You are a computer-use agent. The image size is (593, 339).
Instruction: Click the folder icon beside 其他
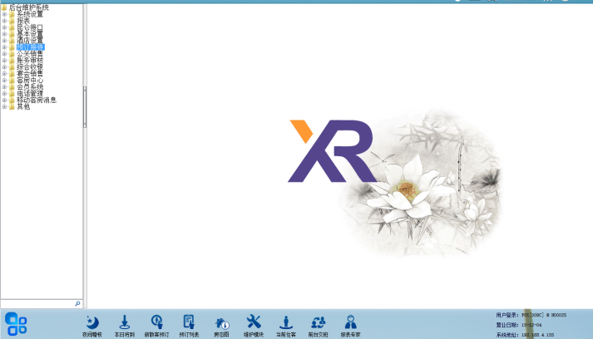(12, 106)
